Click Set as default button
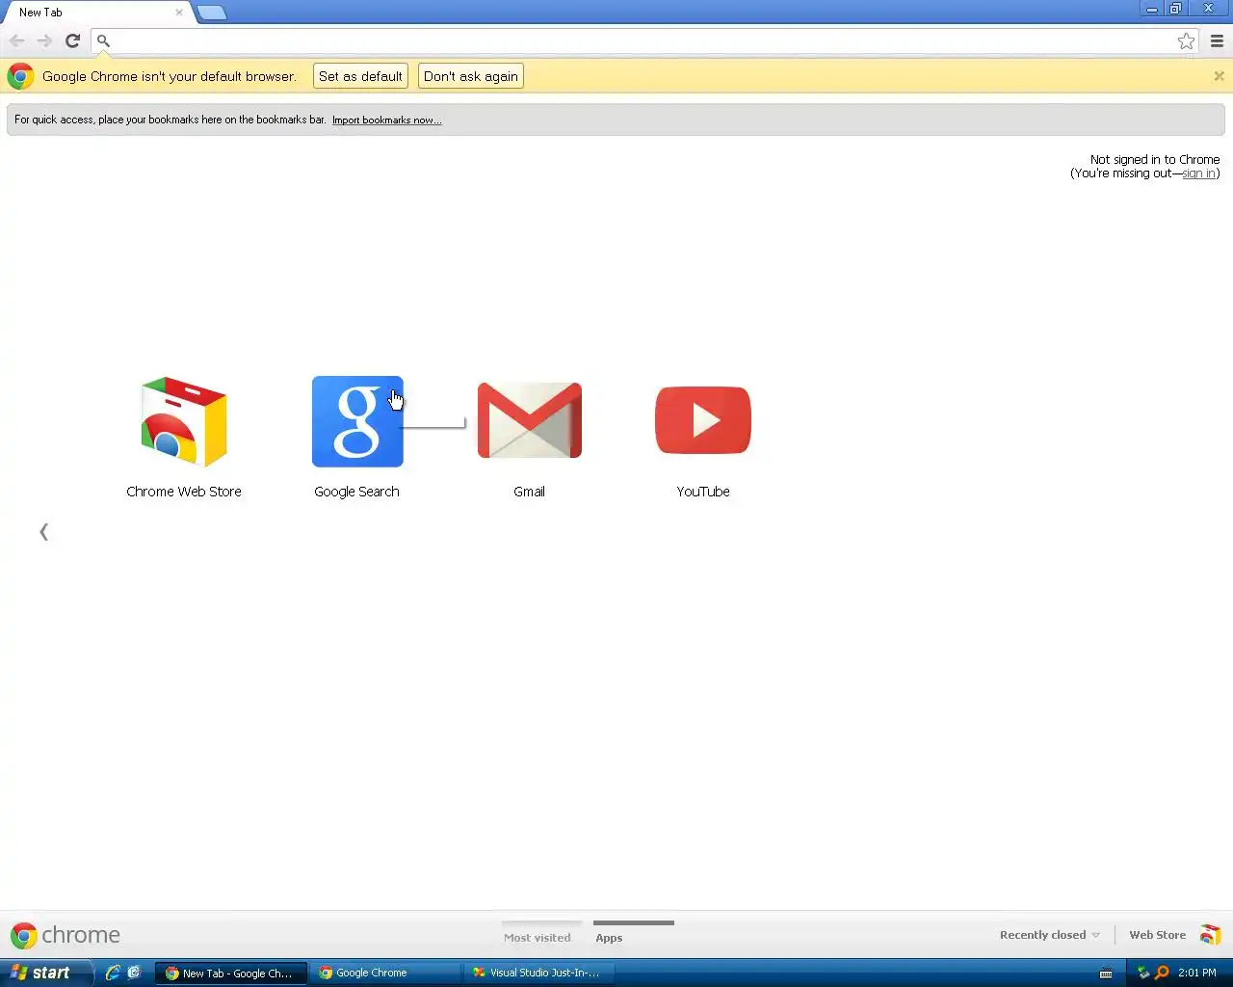Viewport: 1233px width, 987px height. point(360,76)
